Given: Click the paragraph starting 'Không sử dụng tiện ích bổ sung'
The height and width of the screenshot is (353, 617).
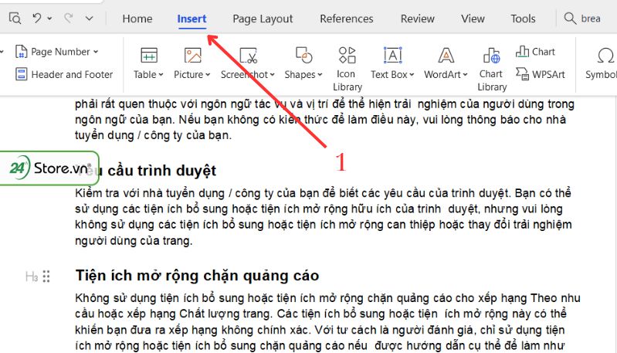Looking at the screenshot, I should pos(327,322).
